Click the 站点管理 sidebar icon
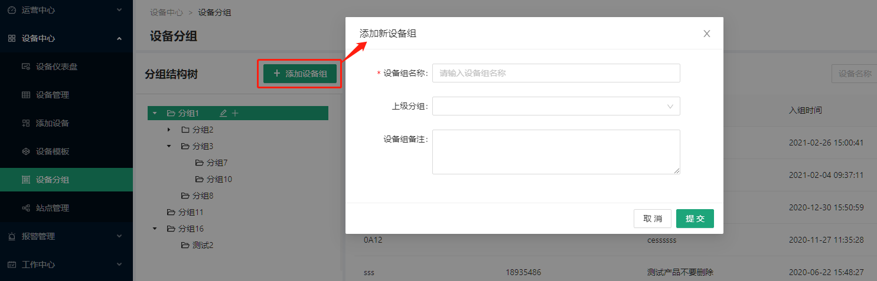This screenshot has height=281, width=877. click(x=26, y=208)
